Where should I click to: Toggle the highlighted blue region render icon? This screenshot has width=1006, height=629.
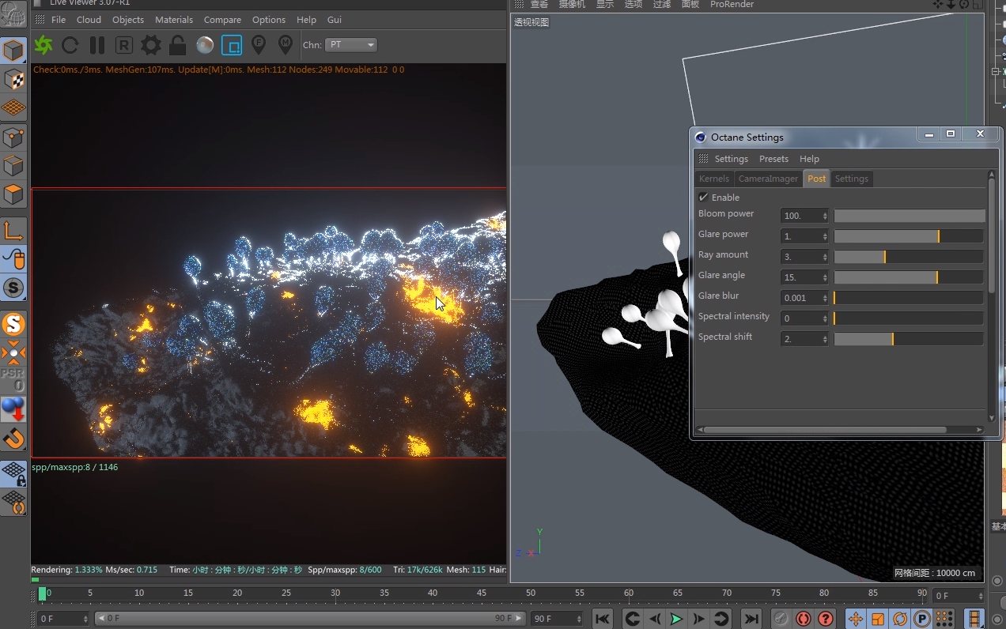click(232, 45)
